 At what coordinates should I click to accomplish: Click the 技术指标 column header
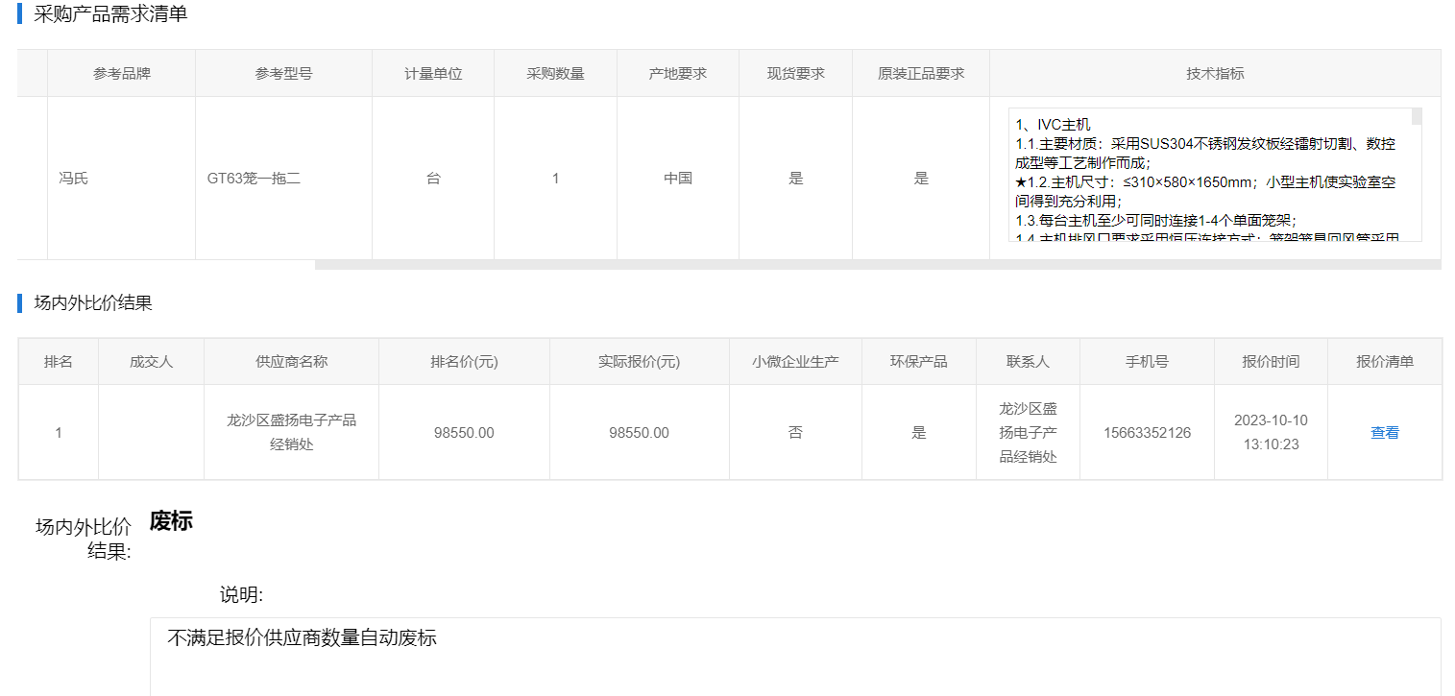1215,74
